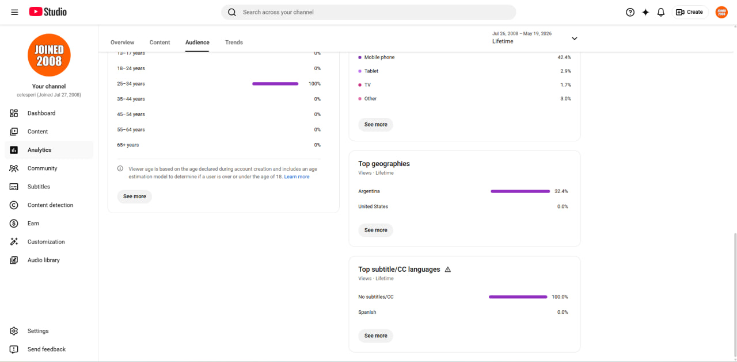
Task: Switch to the Overview tab
Action: click(122, 43)
